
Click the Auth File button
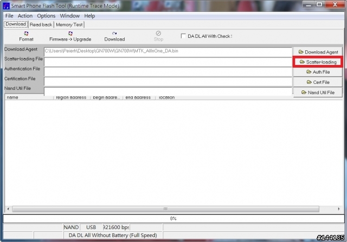tap(318, 72)
